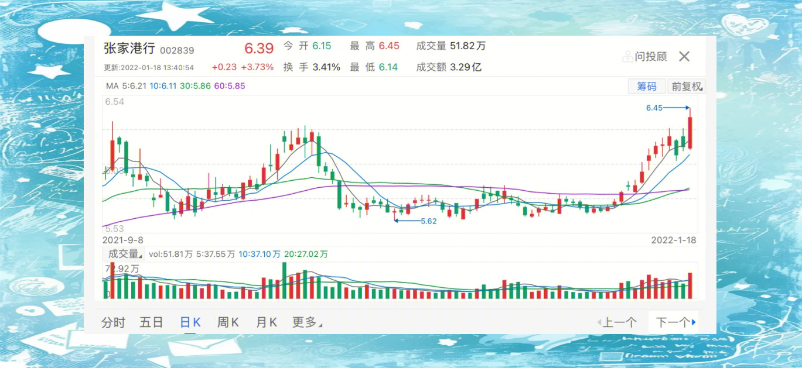The image size is (802, 368).
Task: Click 上一个 to view the previous stock
Action: tap(621, 322)
